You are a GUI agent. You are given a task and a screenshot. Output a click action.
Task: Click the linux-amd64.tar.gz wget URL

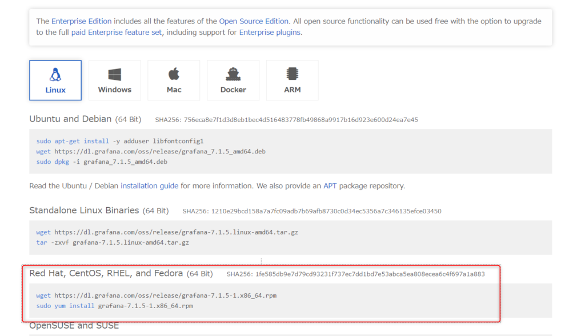[x=176, y=232]
